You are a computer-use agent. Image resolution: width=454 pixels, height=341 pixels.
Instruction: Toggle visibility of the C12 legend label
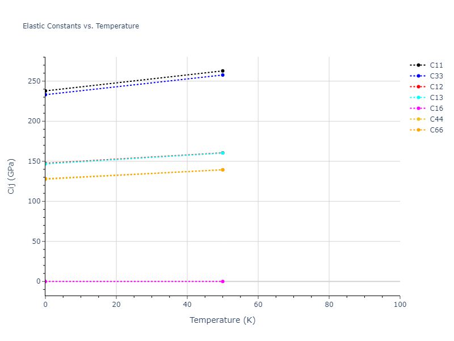pos(436,87)
